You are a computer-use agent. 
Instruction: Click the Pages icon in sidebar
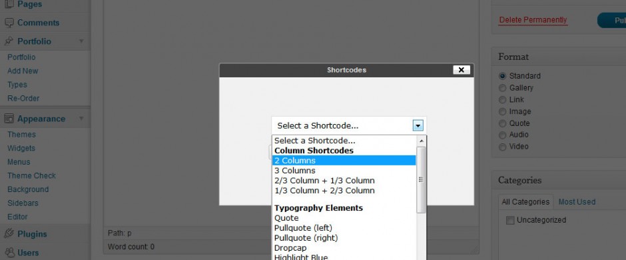9,5
